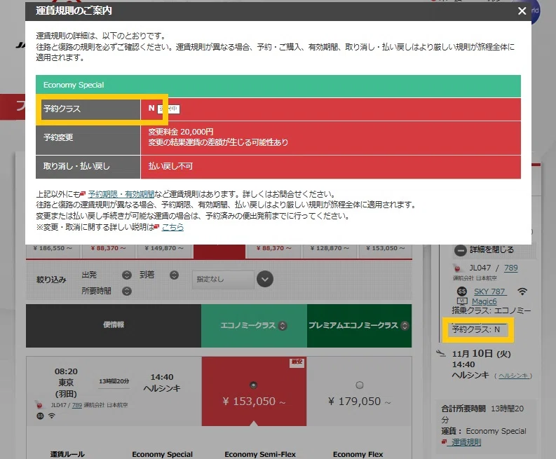The height and width of the screenshot is (459, 556).
Task: Click the 払い戻し不可 text
Action: (x=170, y=166)
